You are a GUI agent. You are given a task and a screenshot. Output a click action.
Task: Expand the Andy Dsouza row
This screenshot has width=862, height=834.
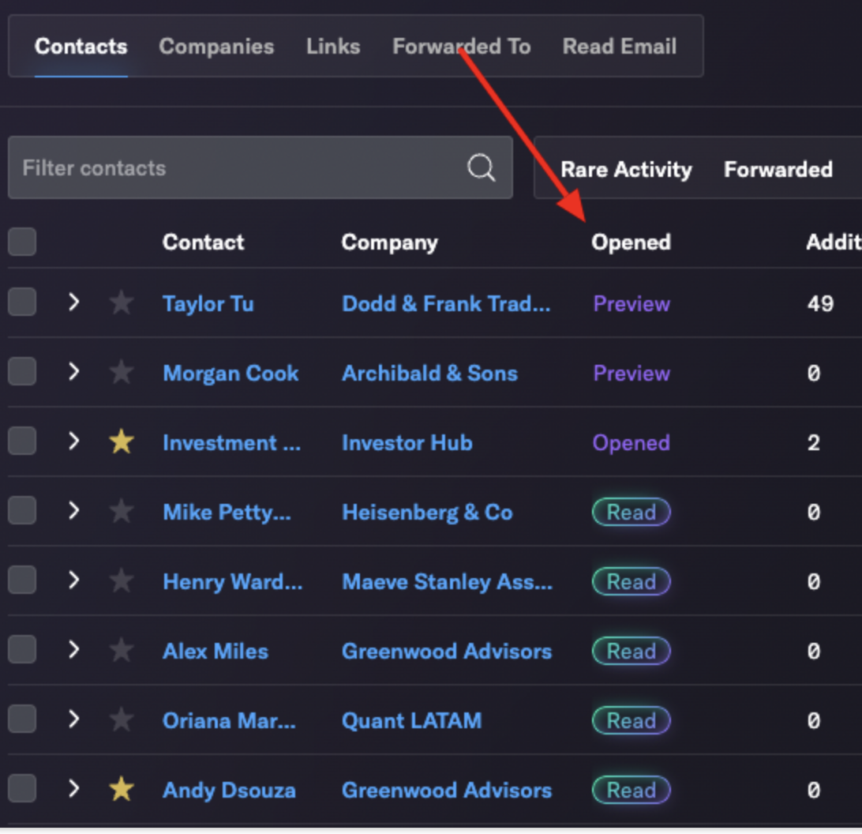(74, 787)
